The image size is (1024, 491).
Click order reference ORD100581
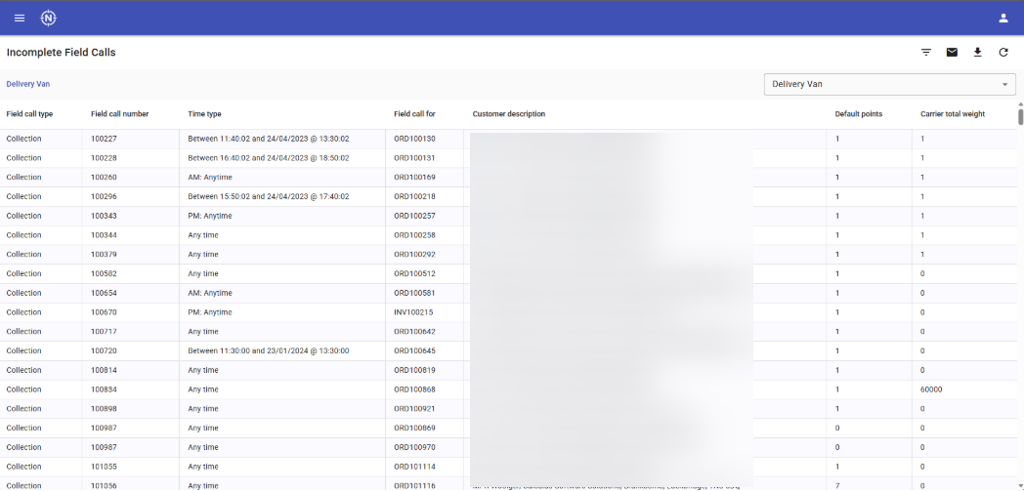click(414, 293)
